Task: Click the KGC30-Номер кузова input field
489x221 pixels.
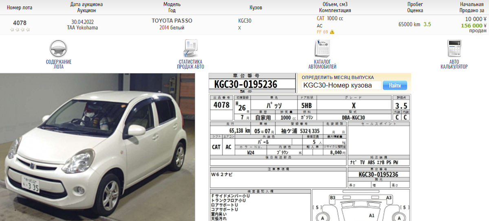Action: tap(341, 85)
